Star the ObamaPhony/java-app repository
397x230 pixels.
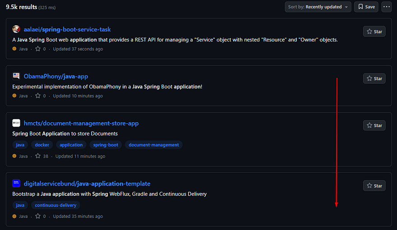coord(374,78)
